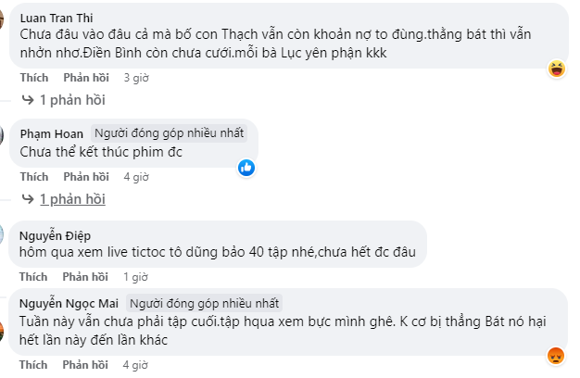Viewport: 580px width, 378px height.
Task: Open Phạm Hoan's avatar
Action: (3, 136)
